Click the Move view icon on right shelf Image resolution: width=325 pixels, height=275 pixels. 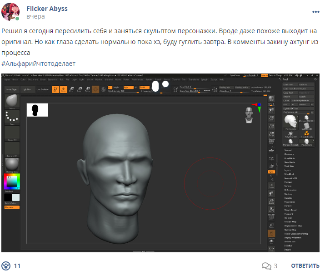271,193
